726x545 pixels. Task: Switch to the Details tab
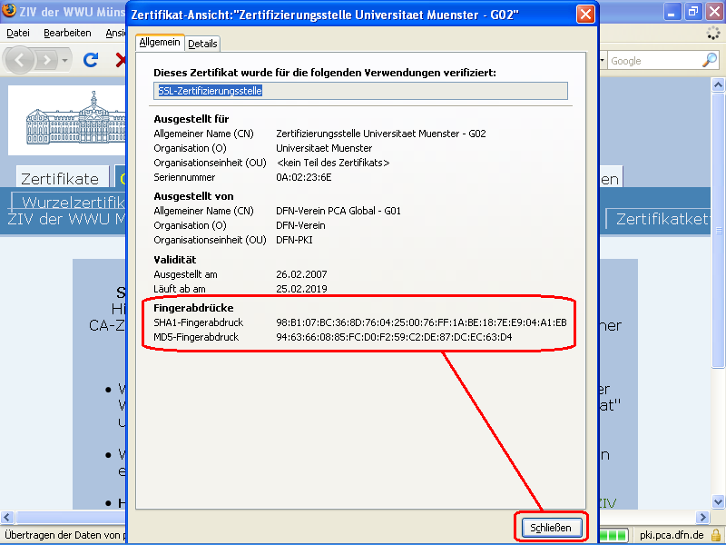click(202, 43)
